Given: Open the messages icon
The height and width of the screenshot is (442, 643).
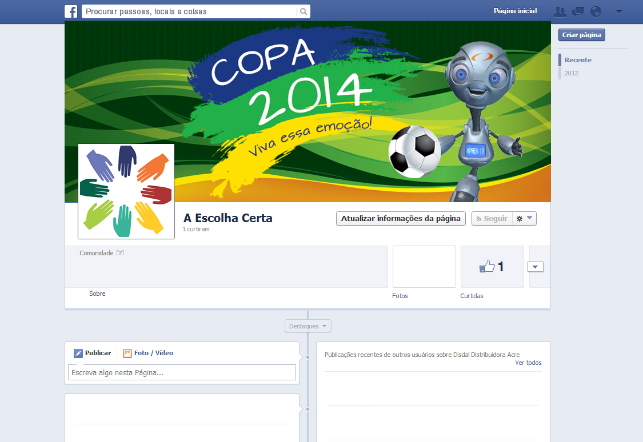Looking at the screenshot, I should point(578,11).
